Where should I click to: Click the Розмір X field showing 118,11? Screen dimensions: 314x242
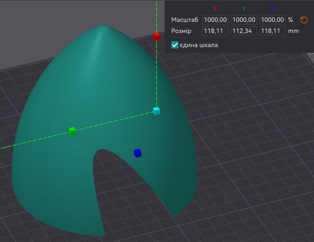coord(215,31)
